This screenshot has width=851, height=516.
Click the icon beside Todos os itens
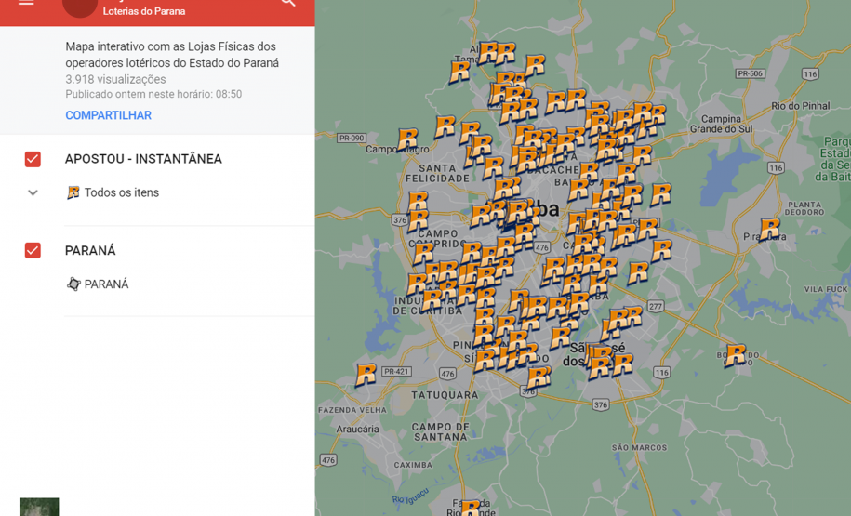73,192
